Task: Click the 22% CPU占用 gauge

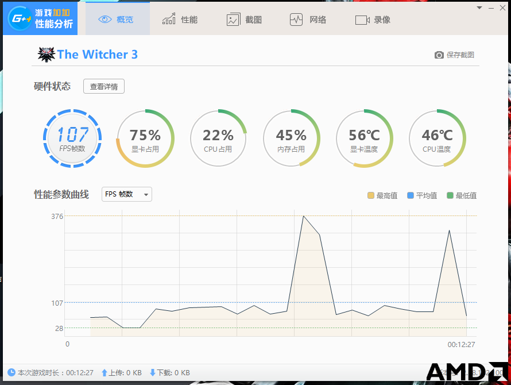Action: pyautogui.click(x=218, y=138)
